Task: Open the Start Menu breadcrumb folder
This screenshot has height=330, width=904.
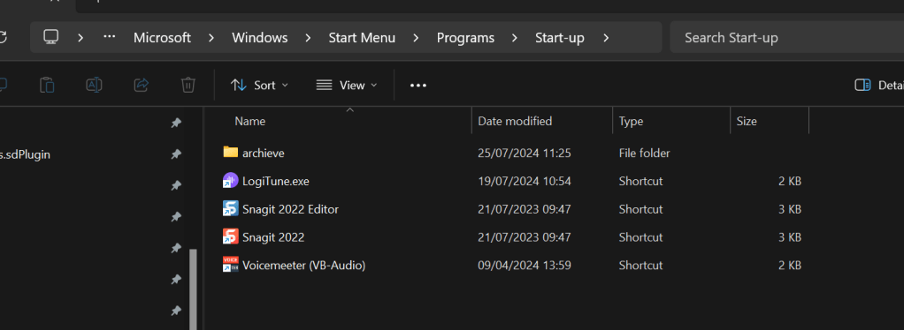Action: click(362, 38)
